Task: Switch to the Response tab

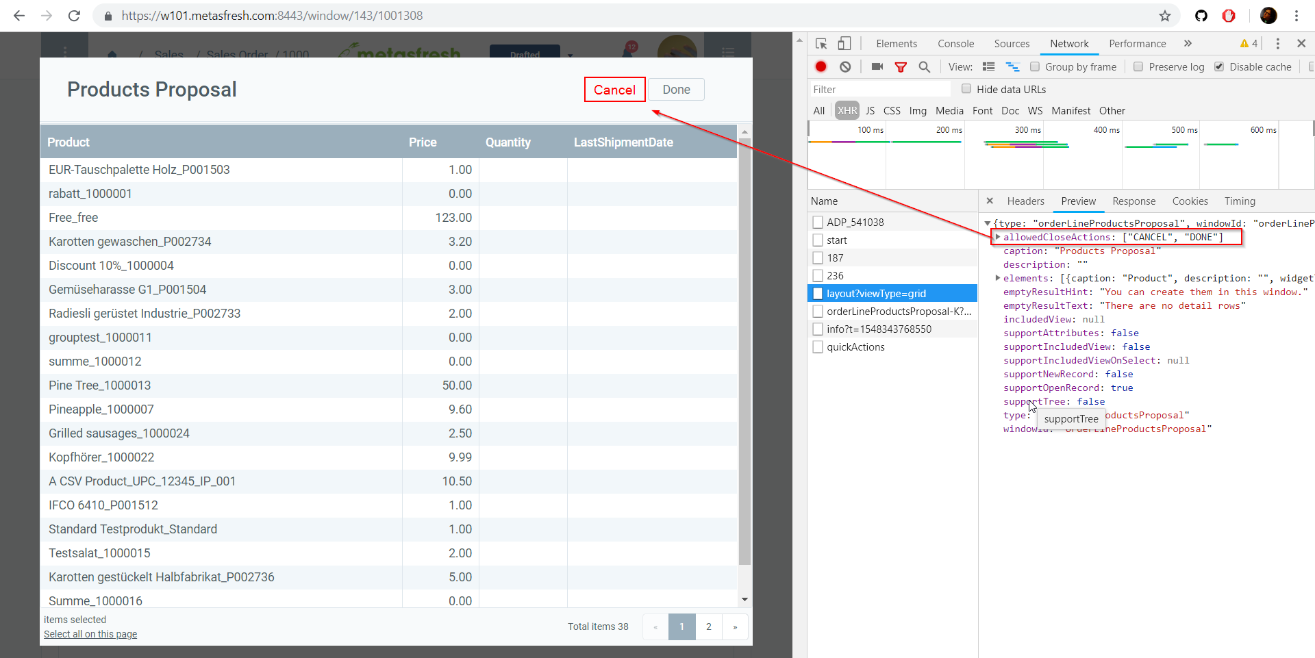Action: pos(1134,201)
